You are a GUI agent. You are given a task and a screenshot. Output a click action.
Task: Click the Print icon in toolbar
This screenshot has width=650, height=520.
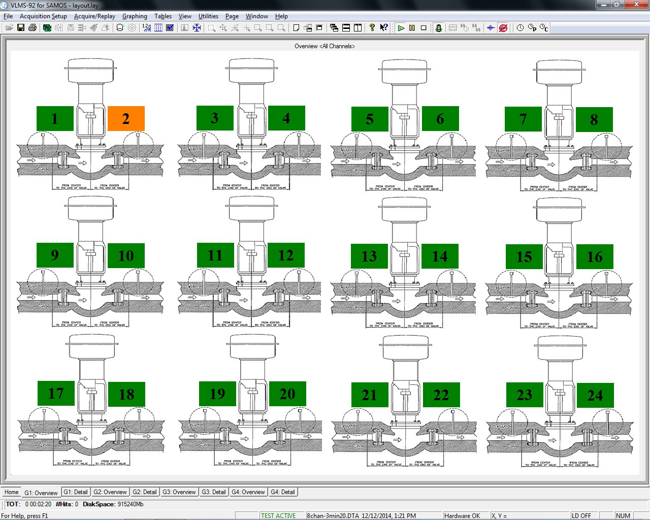coord(32,28)
